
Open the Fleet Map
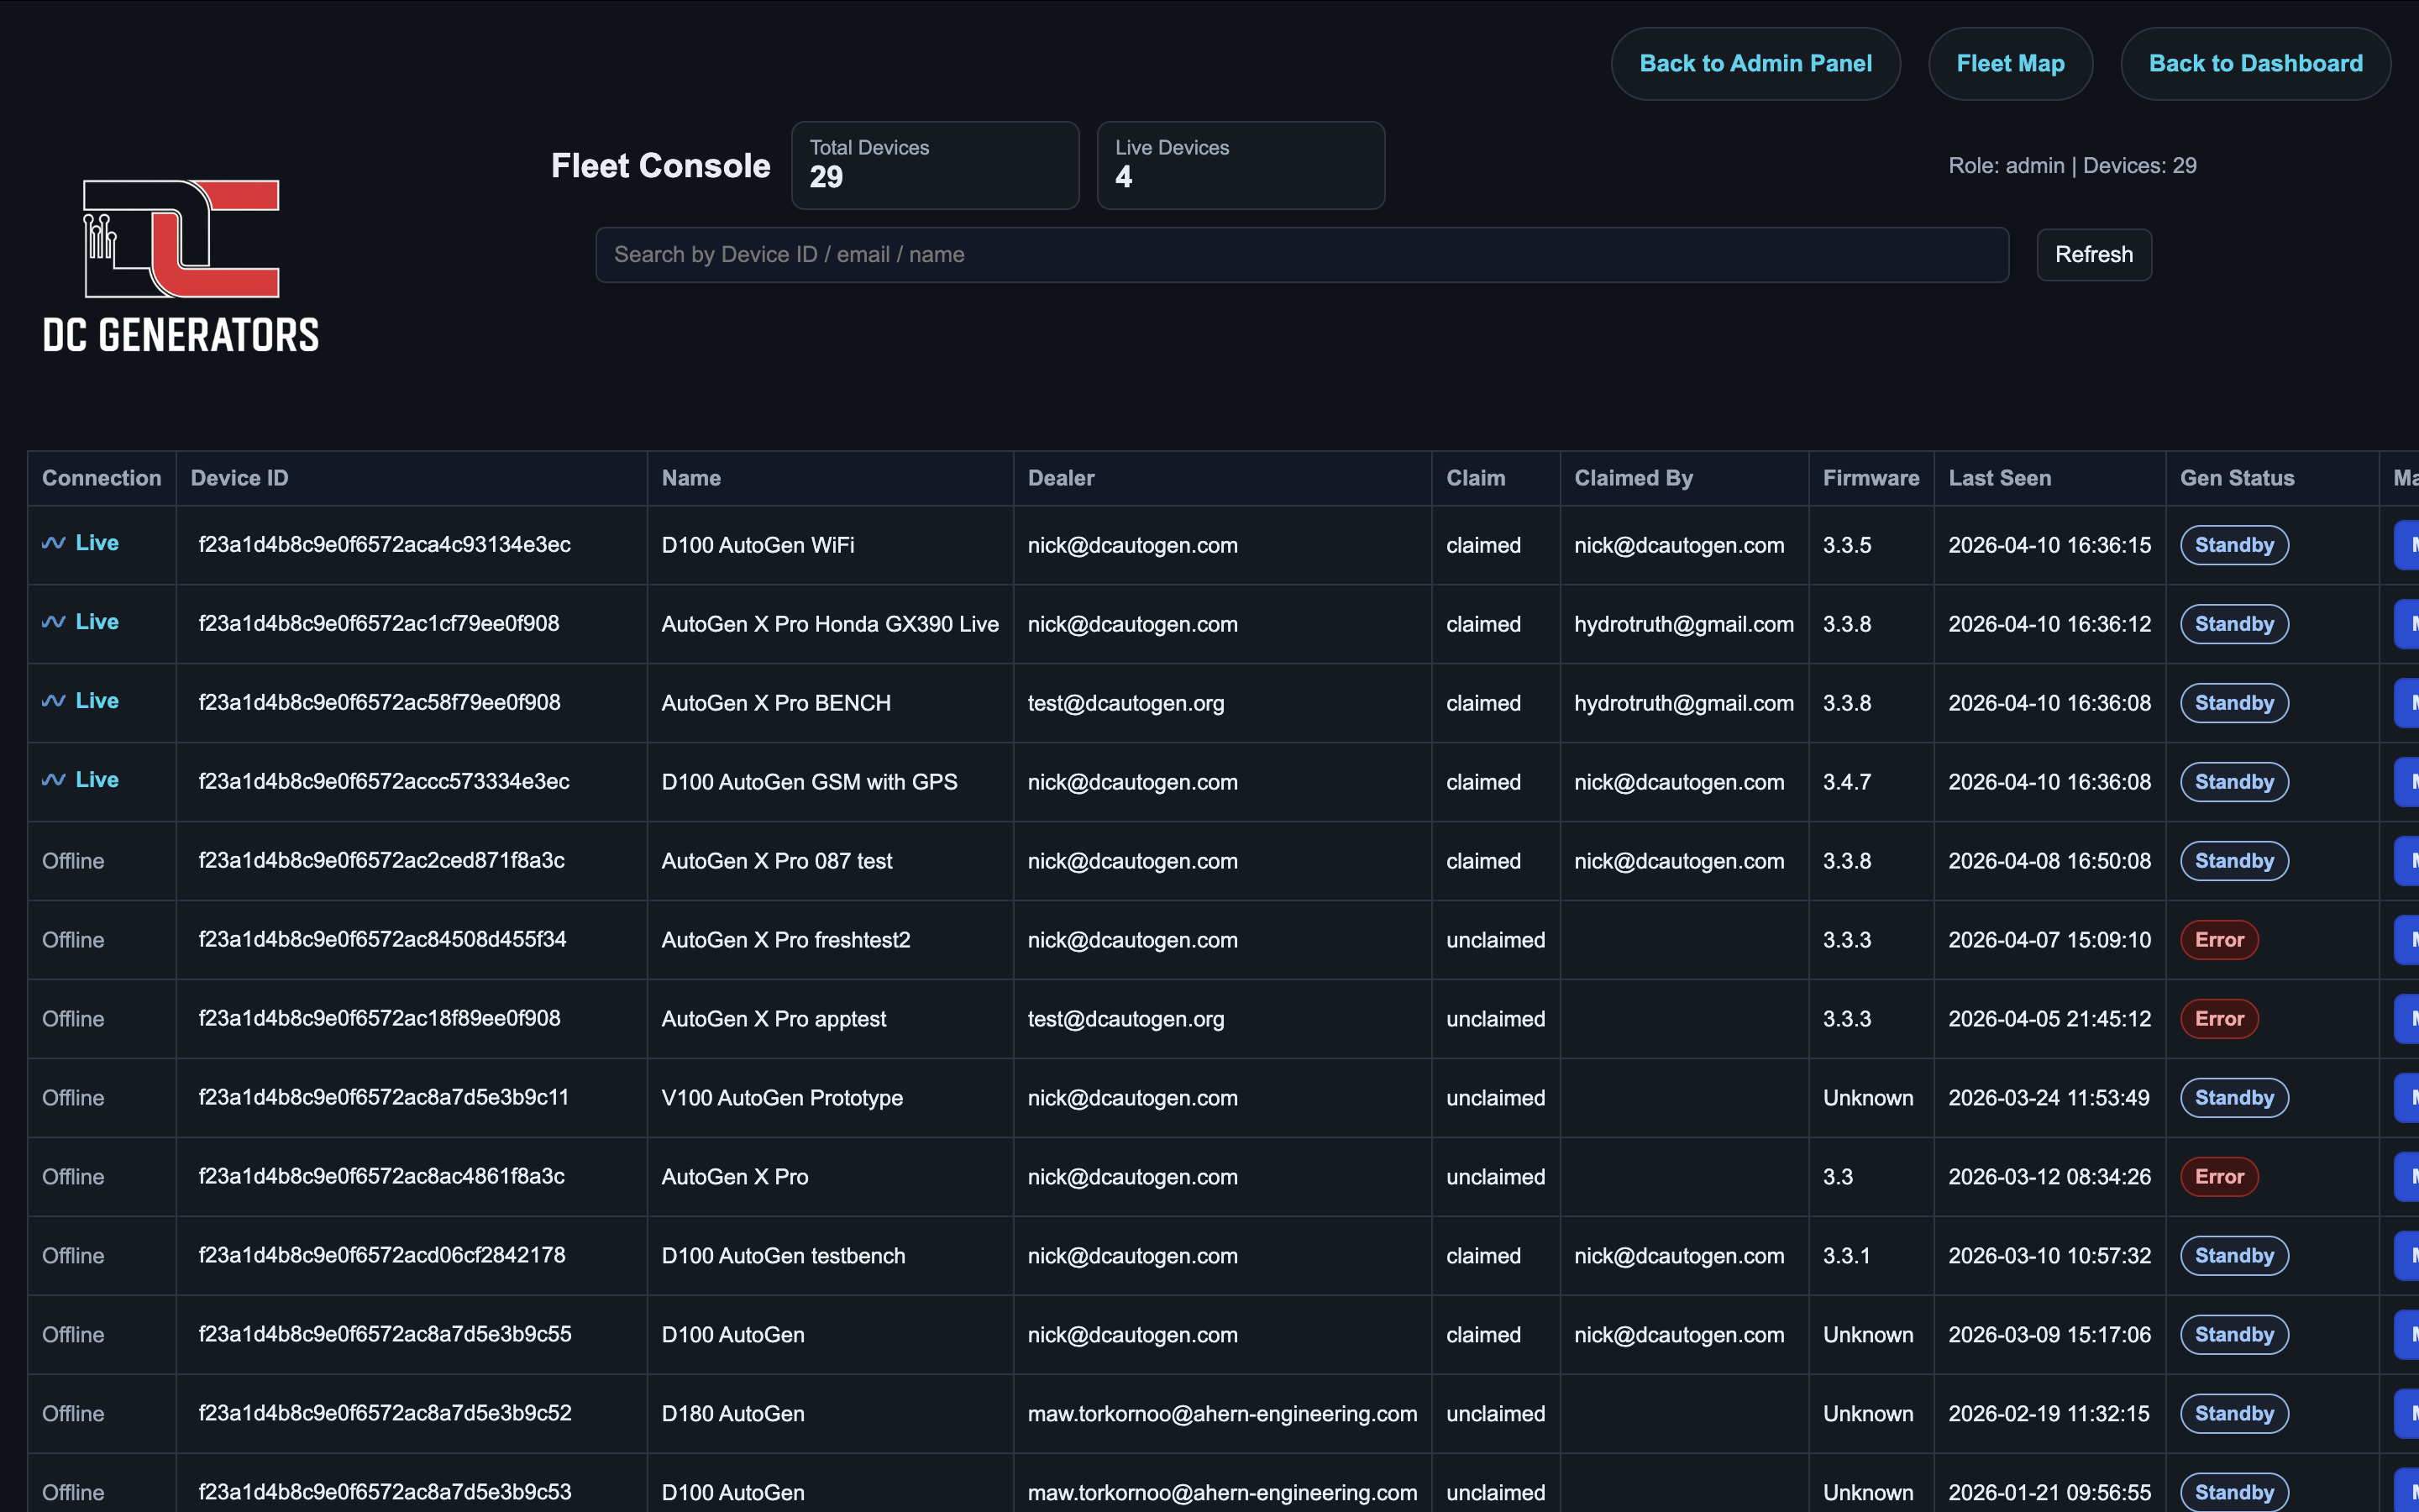pyautogui.click(x=2010, y=63)
